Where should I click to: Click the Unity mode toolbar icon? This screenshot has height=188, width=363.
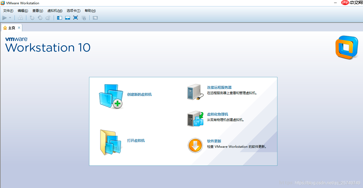pyautogui.click(x=84, y=18)
